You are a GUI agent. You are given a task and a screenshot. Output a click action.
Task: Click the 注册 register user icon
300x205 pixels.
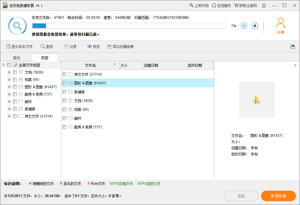point(280,26)
